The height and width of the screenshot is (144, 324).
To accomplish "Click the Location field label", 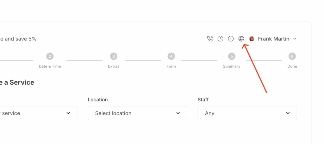I will coord(98,100).
